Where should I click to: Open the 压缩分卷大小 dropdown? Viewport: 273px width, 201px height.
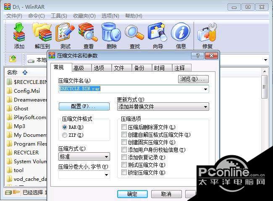(106, 175)
